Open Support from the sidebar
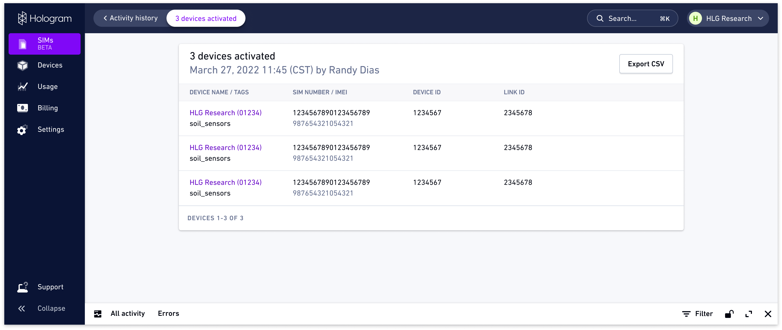This screenshot has width=782, height=330. 44,287
